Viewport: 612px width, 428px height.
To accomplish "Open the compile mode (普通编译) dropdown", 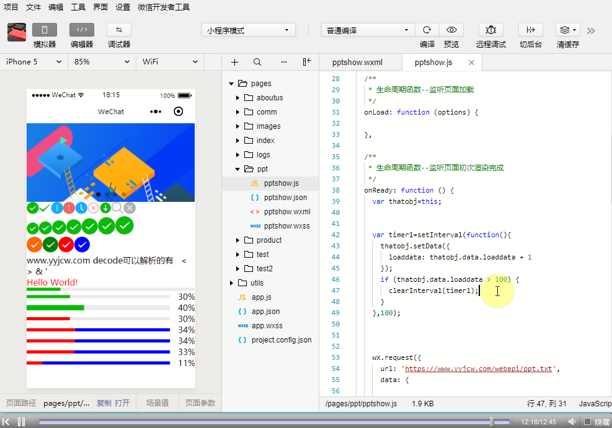I will point(368,30).
